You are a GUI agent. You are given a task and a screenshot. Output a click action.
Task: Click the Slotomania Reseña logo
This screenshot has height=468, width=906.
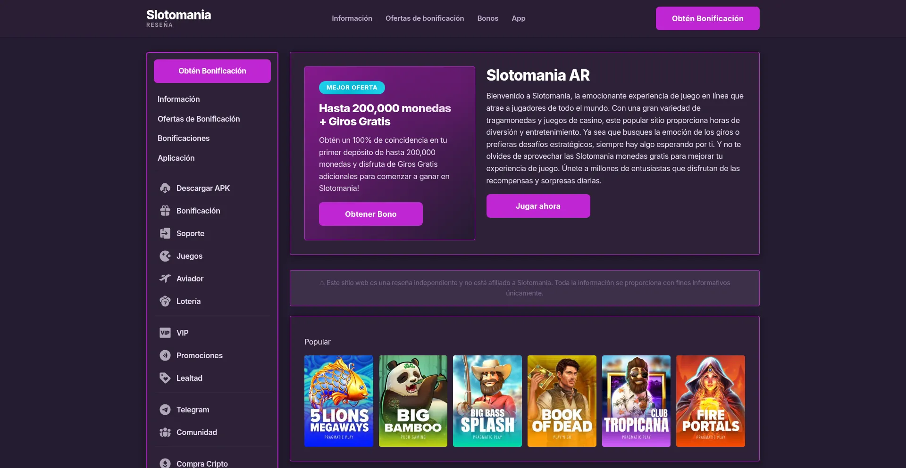pos(178,18)
